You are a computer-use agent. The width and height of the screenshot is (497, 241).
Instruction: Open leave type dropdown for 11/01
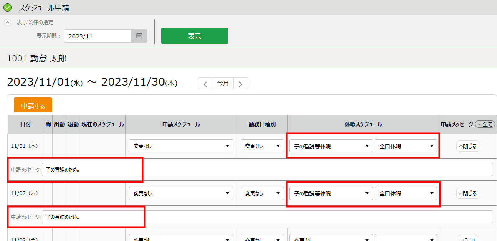click(x=331, y=146)
